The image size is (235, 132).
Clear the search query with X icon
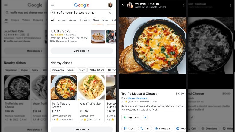110,13
